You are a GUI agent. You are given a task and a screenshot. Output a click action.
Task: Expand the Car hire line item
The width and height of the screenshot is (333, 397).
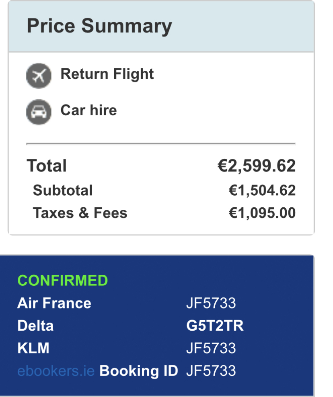click(88, 111)
